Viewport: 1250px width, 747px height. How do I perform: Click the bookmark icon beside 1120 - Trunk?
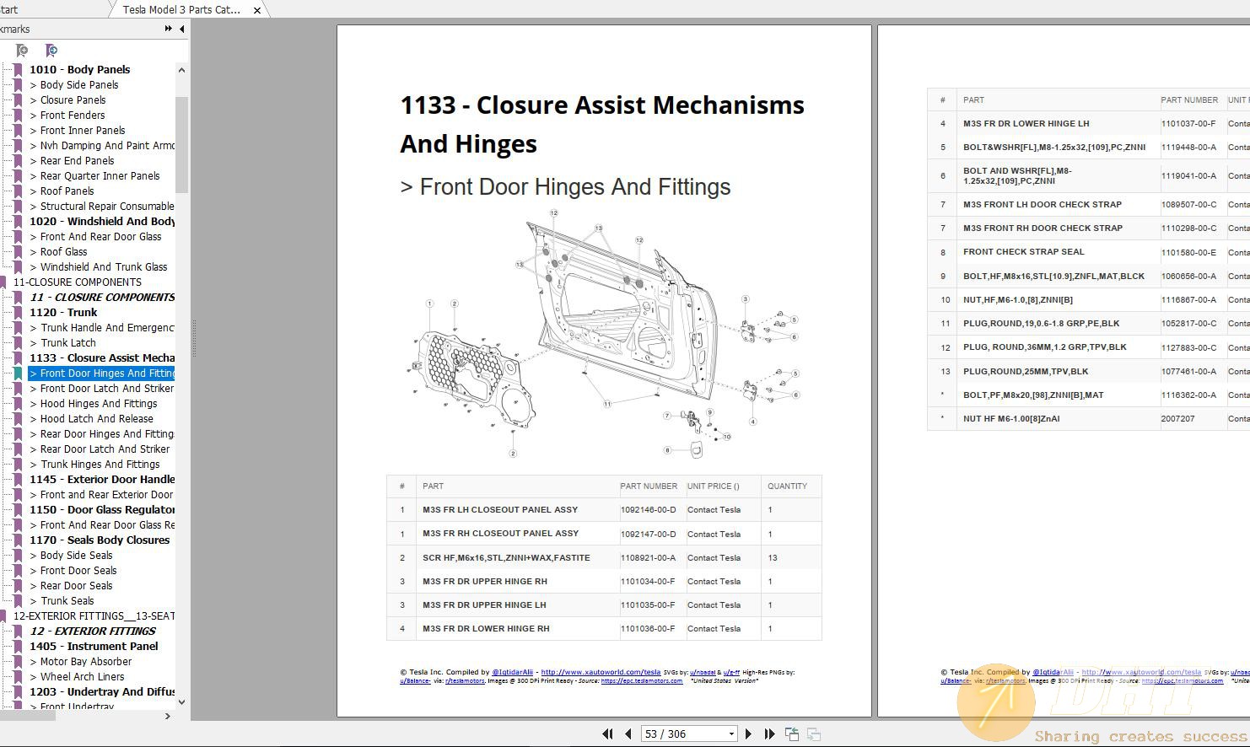[x=19, y=313]
